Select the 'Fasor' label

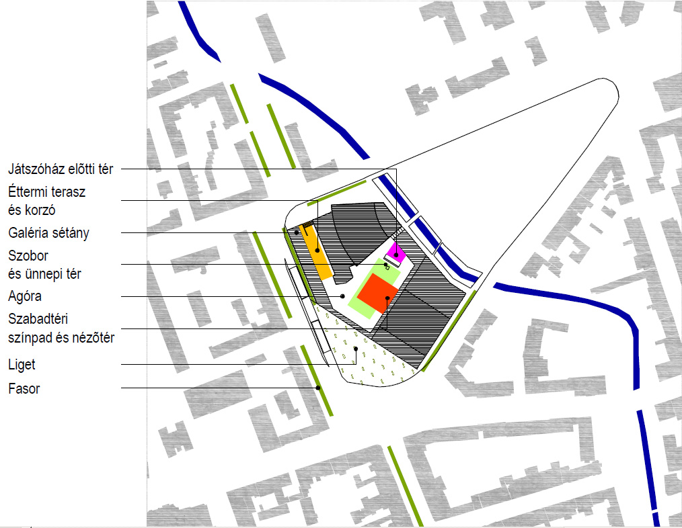pos(24,388)
